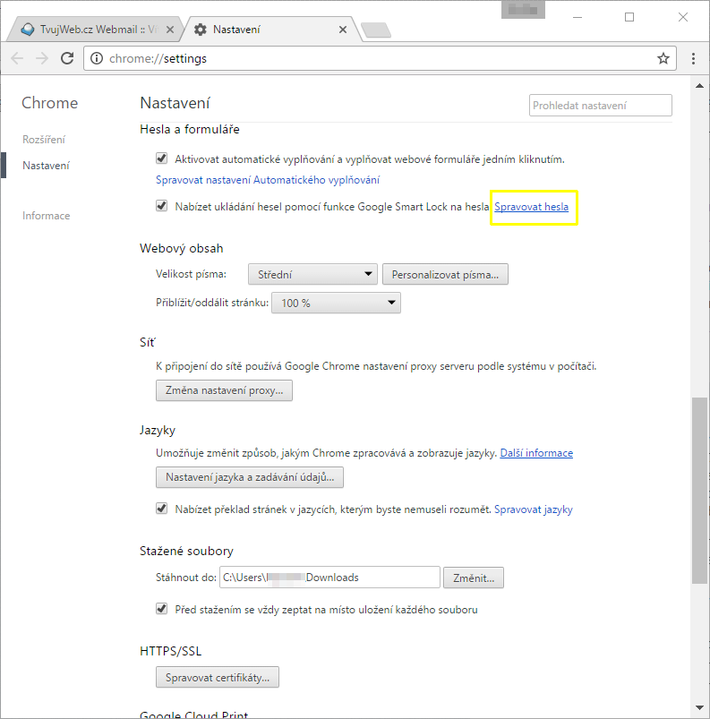Click into the Prohledat nastavení search field
Image resolution: width=710 pixels, height=719 pixels.
600,106
